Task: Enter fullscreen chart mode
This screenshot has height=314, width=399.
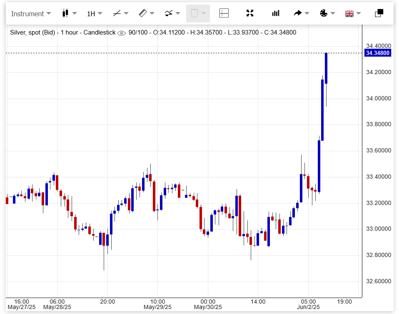Action: (250, 13)
